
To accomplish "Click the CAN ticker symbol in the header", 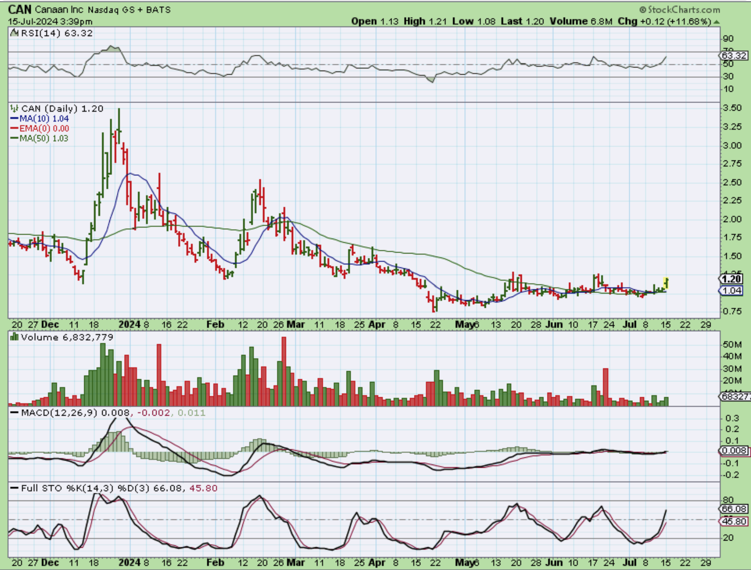I will (x=20, y=9).
